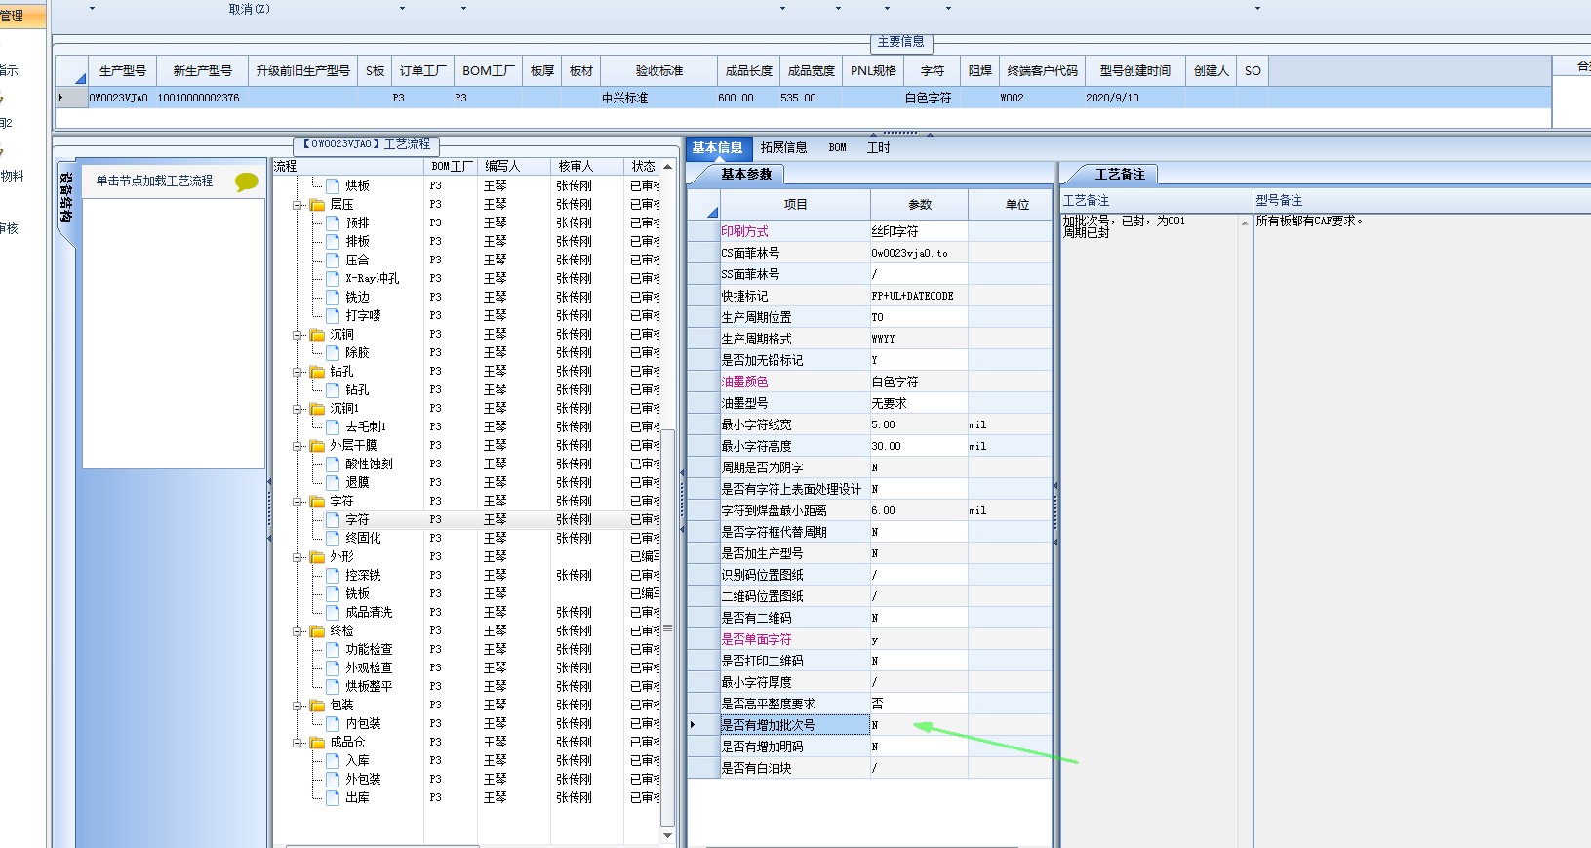Screen dimensions: 1591x848
Task: Click the document icon beside 终固化 step
Action: coord(333,538)
